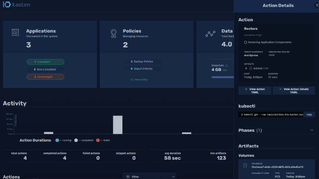319x179 pixels.
Task: Click the wordpress target namespace value
Action: pos(251,55)
